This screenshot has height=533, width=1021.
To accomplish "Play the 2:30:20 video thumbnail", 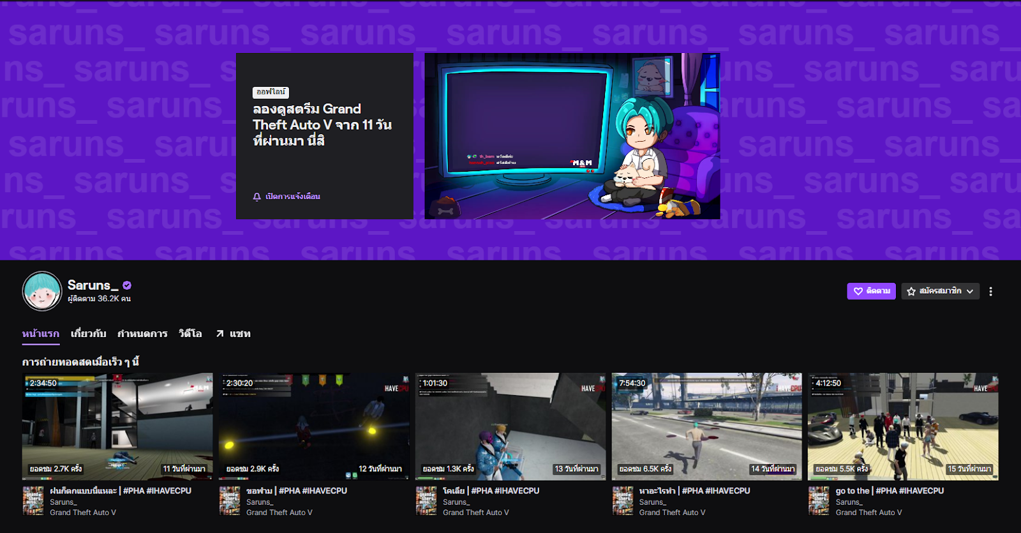I will click(314, 426).
